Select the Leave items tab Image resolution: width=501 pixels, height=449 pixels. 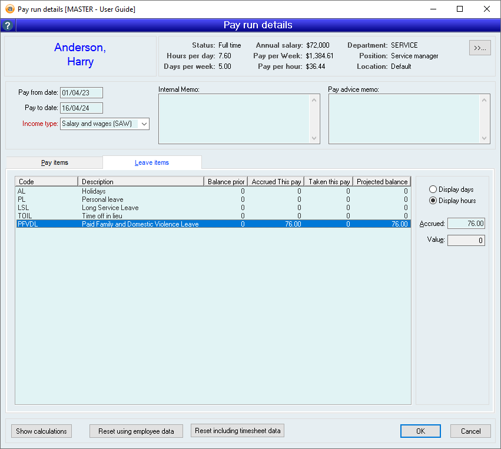coord(152,162)
